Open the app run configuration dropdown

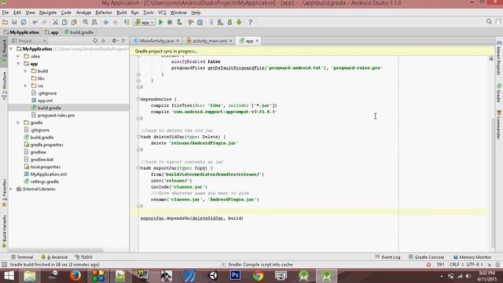tap(145, 22)
